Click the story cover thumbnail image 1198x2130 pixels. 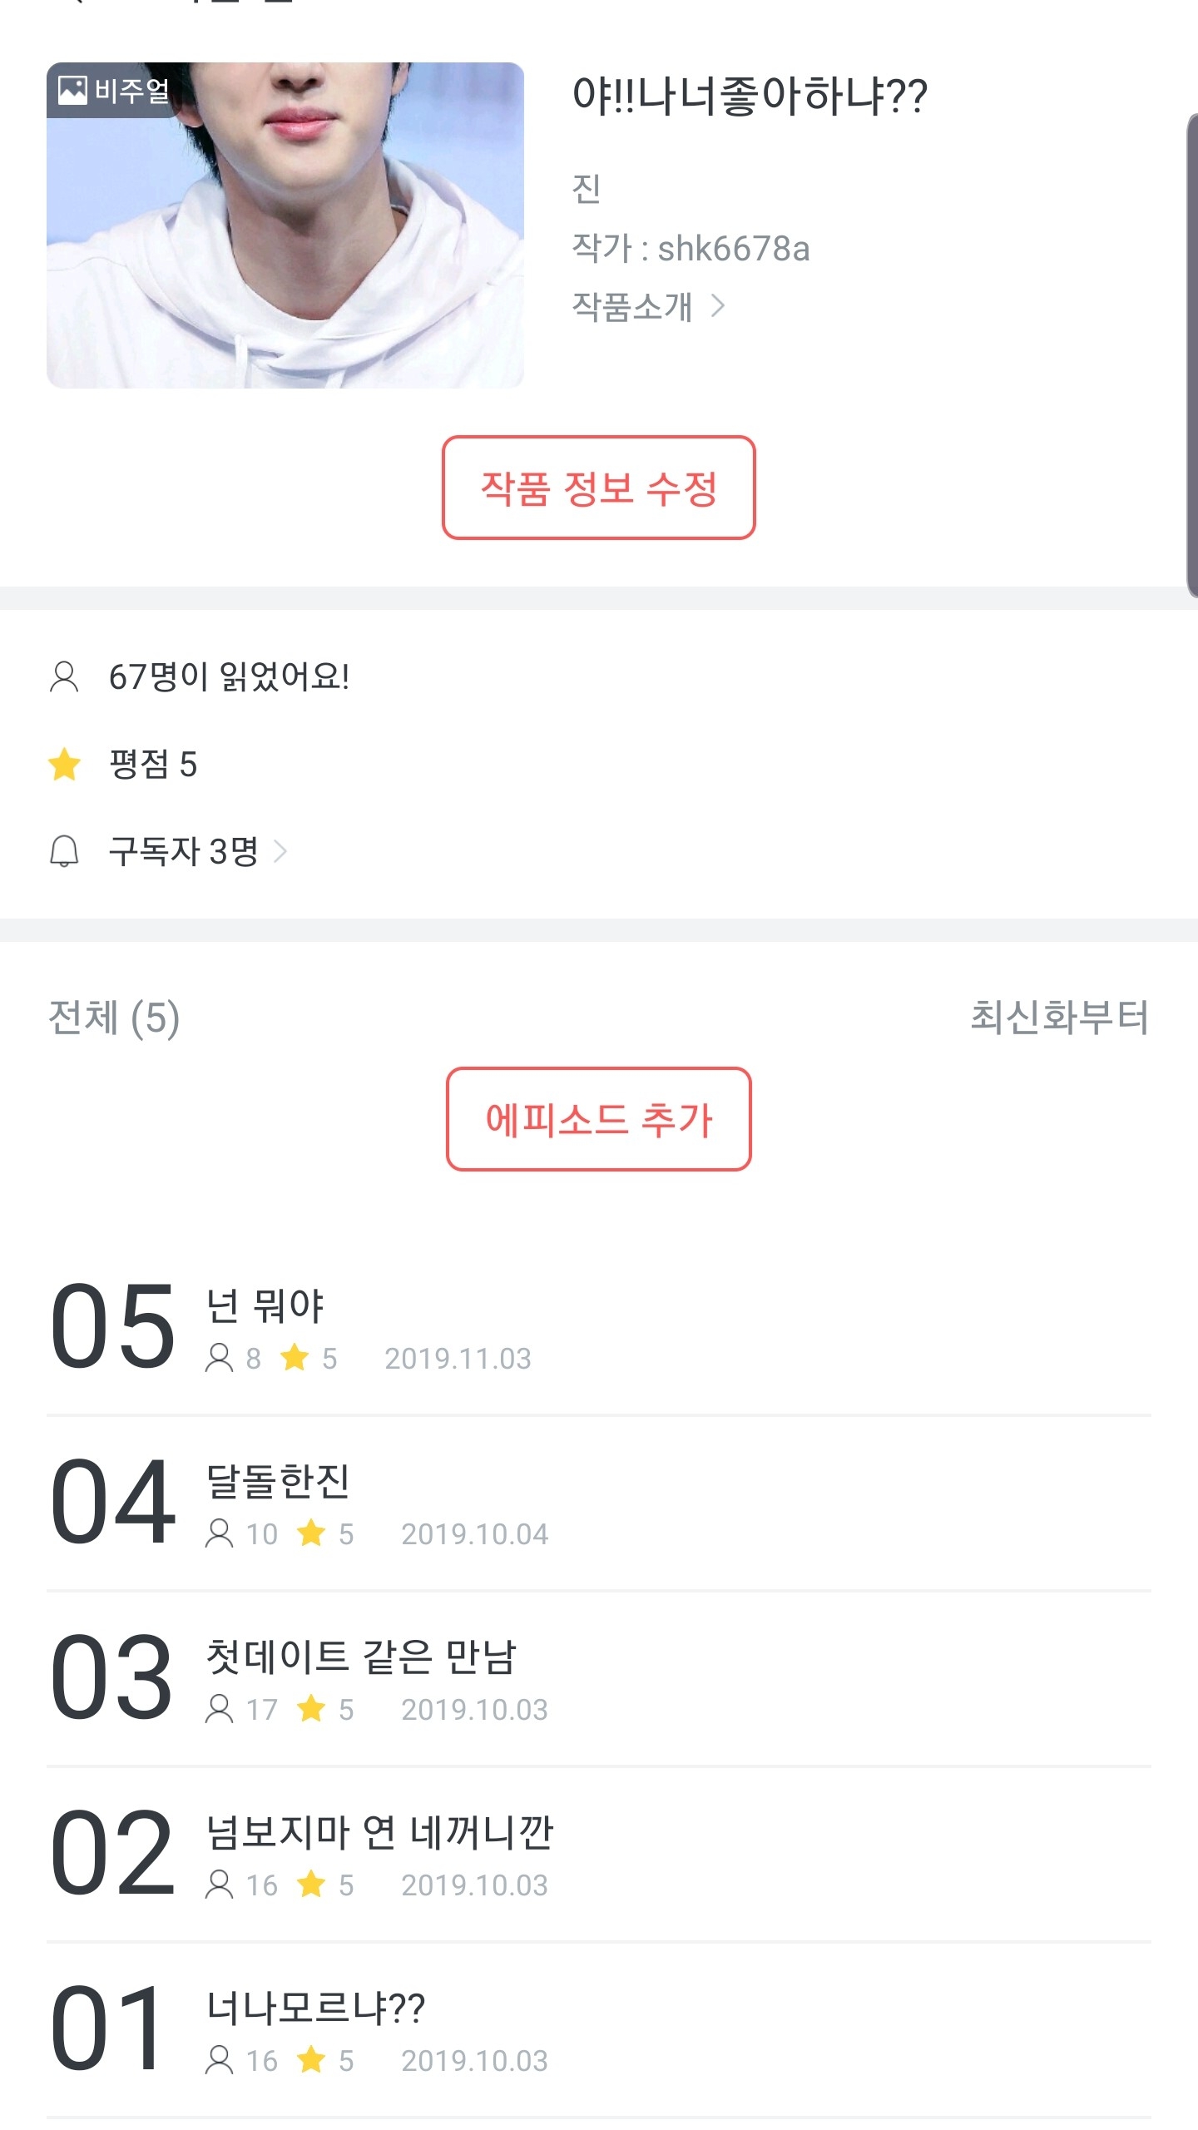285,225
